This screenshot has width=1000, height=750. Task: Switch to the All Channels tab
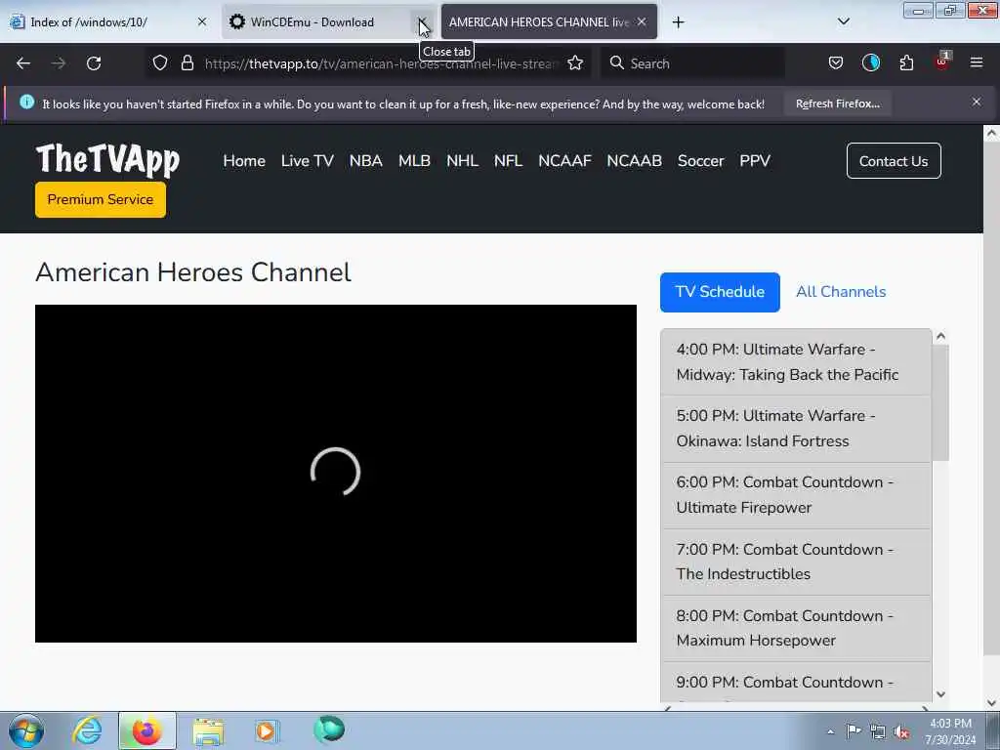pyautogui.click(x=841, y=292)
